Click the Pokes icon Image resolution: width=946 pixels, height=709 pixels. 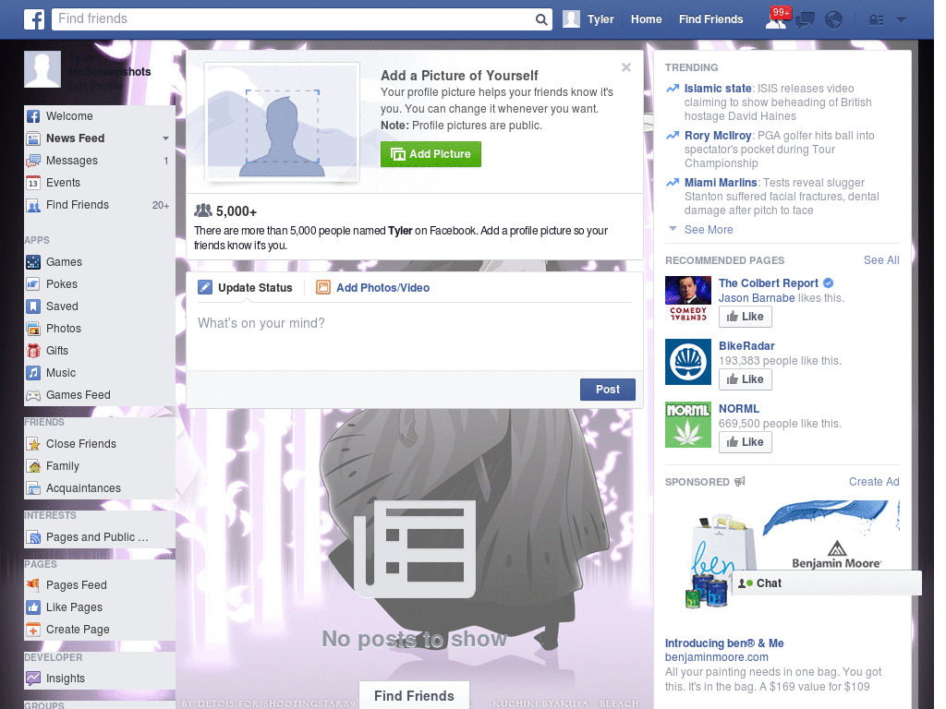[33, 284]
